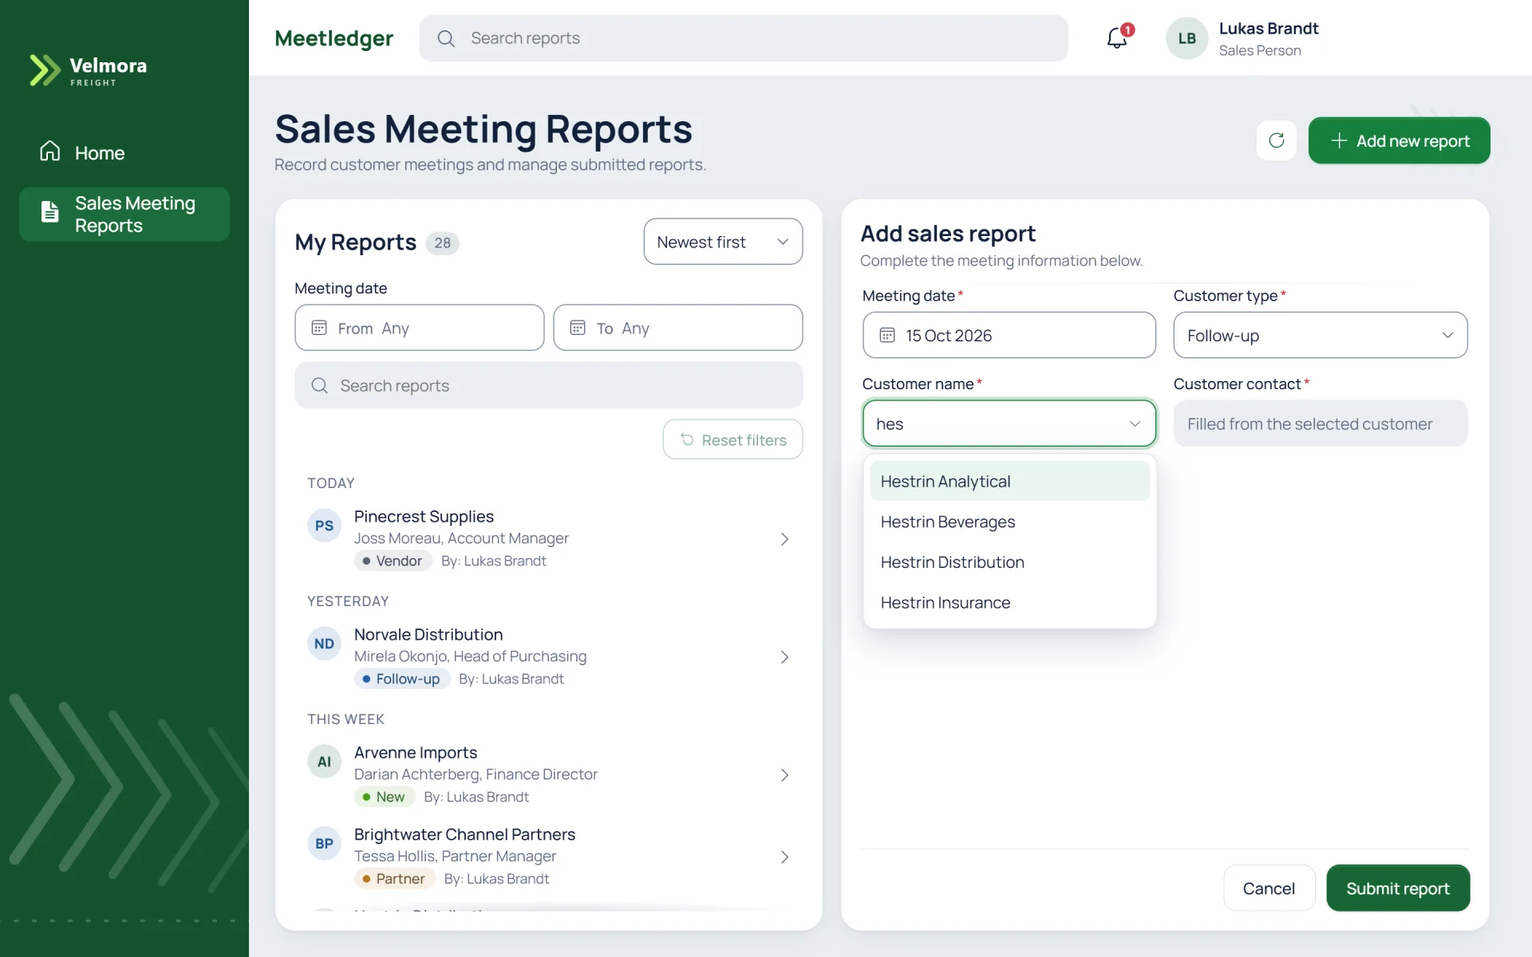The image size is (1532, 957).
Task: Open the From Any meeting date picker
Action: 419,328
